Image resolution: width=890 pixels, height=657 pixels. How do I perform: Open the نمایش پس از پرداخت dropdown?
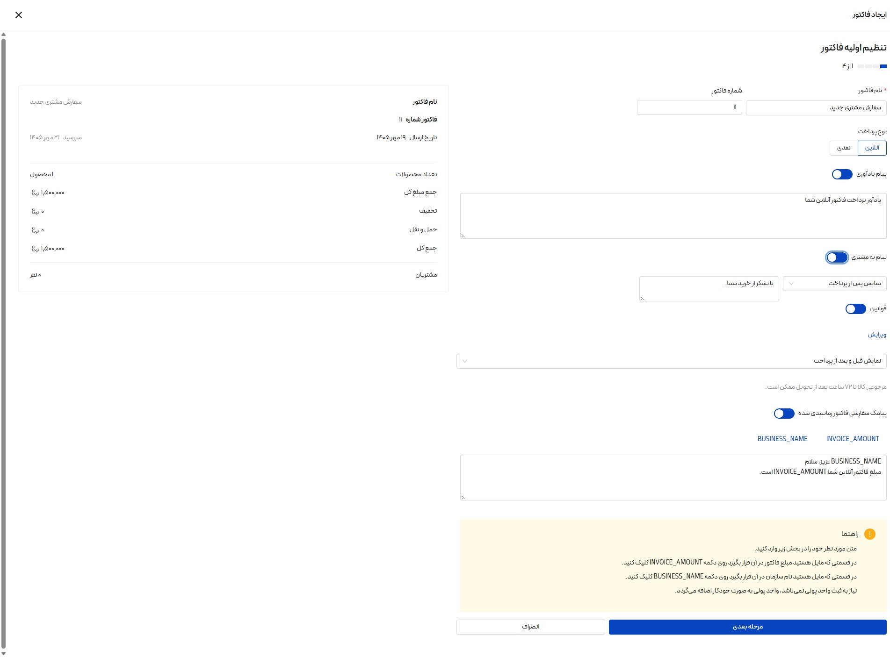(x=834, y=284)
